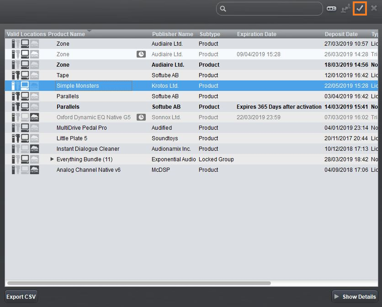Click cloud icon in Simple Monsters row
Screen dimensions: 382x307
point(34,86)
